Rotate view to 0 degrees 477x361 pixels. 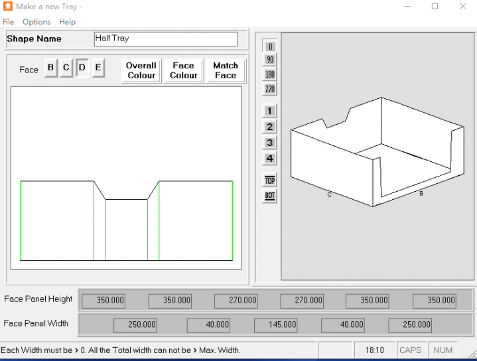pos(269,46)
